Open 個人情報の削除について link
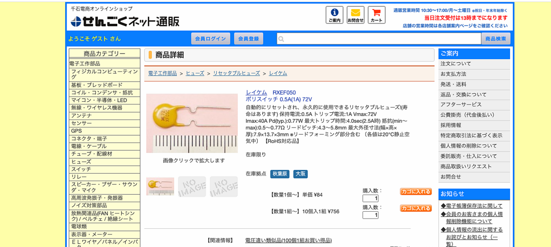 pos(474,146)
